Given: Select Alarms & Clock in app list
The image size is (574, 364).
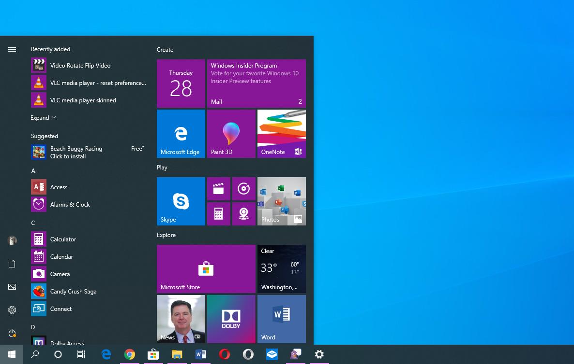Looking at the screenshot, I should tap(70, 205).
